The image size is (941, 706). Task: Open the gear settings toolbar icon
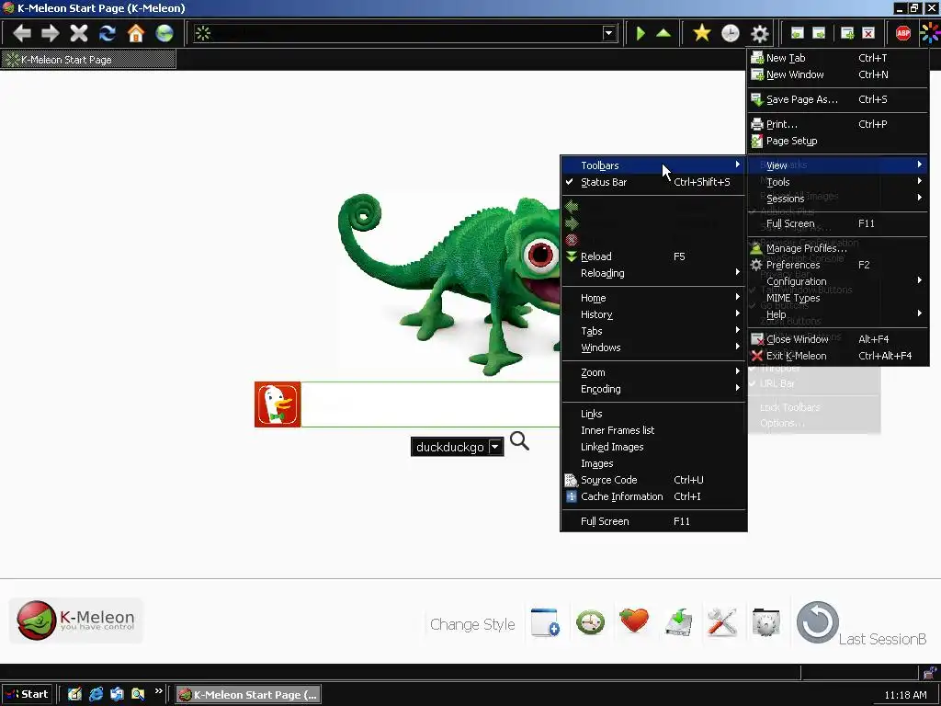[x=760, y=33]
